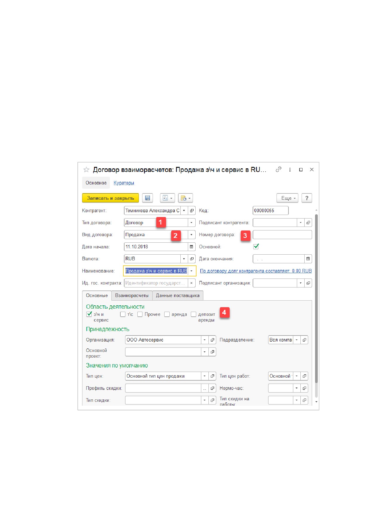Open the create-based-on toolbar dropdown icon
370x523 pixels.
click(x=168, y=198)
